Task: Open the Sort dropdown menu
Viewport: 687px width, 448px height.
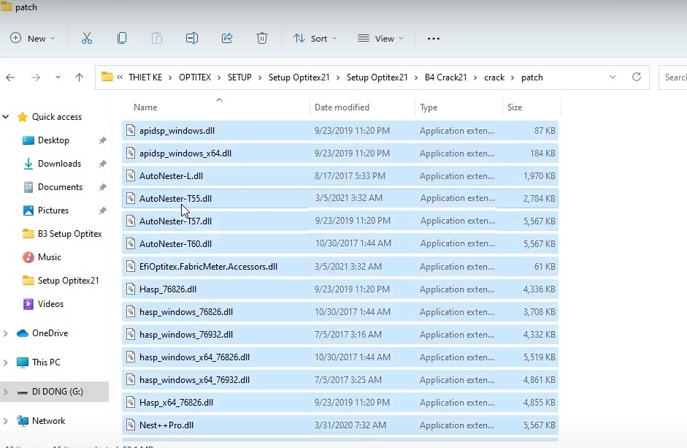Action: click(x=315, y=39)
